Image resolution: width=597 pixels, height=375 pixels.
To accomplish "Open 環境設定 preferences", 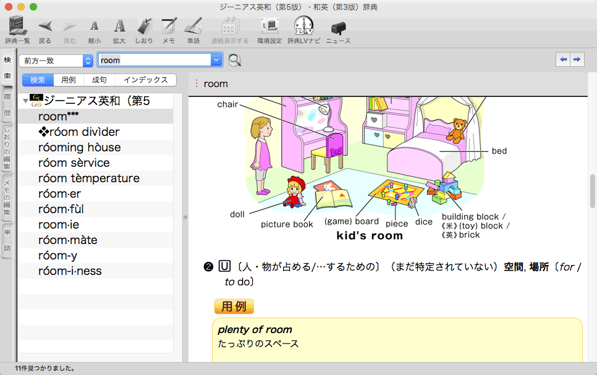I will coord(269,30).
